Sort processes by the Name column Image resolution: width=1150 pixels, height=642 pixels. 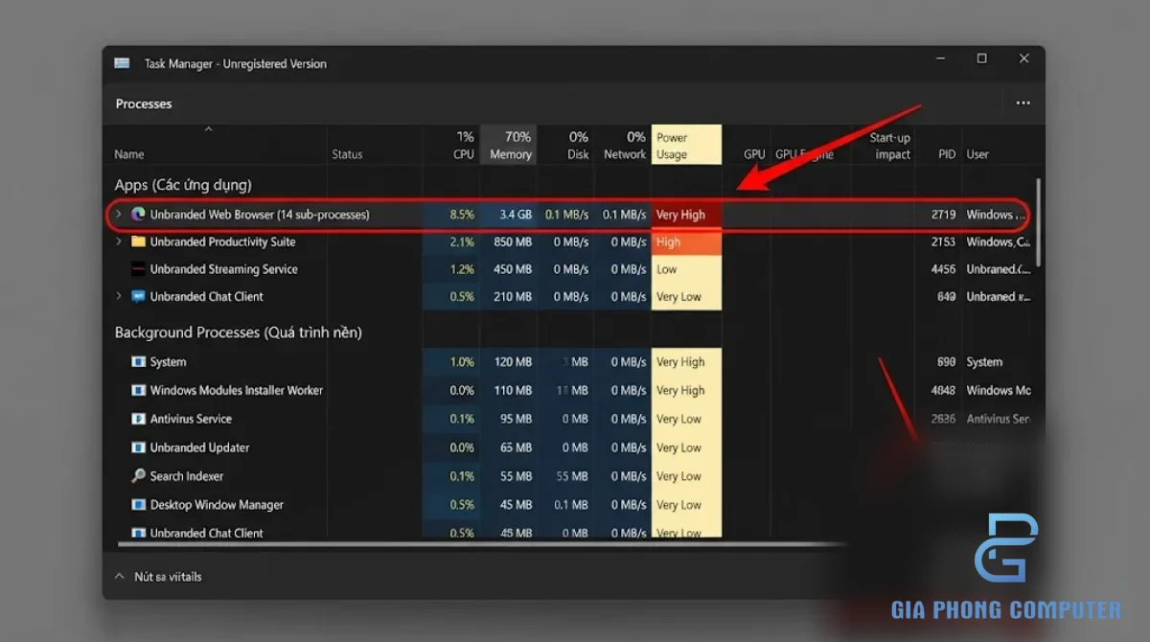point(129,154)
